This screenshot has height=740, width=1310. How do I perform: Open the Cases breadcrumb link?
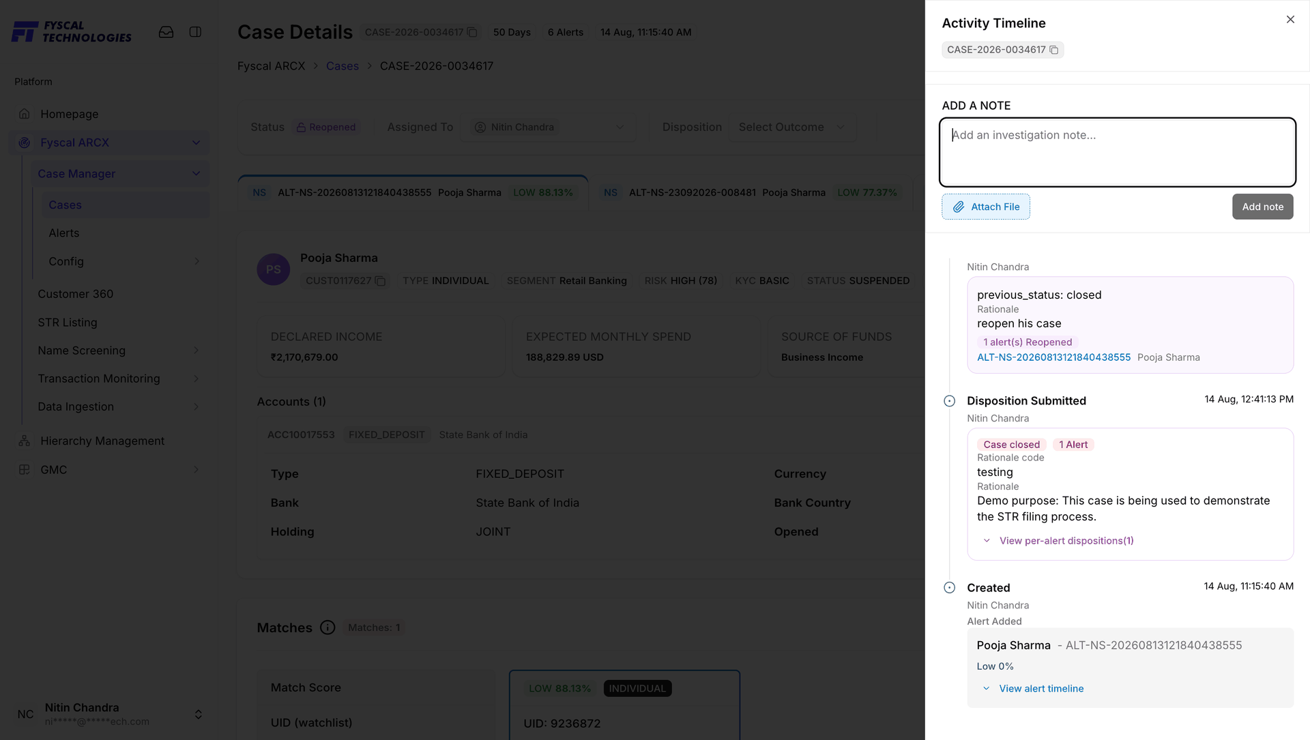(342, 66)
